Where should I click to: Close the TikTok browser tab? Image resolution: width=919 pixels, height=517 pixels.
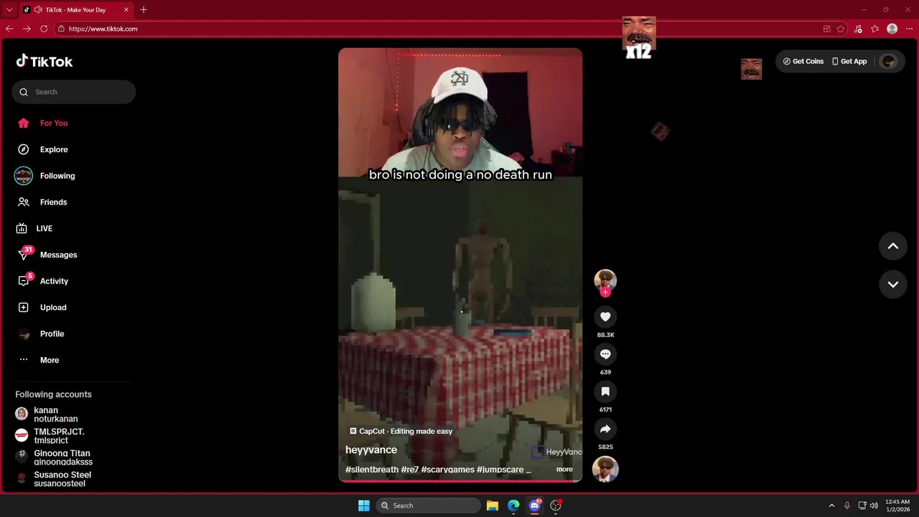pyautogui.click(x=126, y=10)
